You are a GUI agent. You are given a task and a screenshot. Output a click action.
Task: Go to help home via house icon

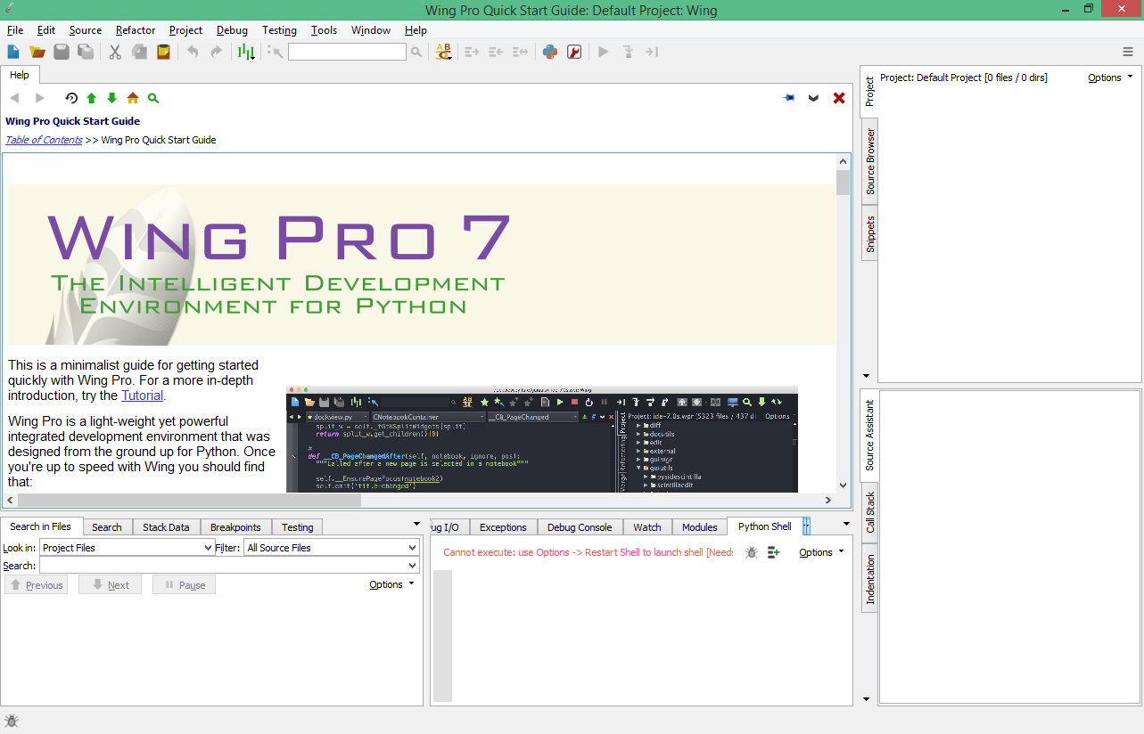pyautogui.click(x=133, y=98)
